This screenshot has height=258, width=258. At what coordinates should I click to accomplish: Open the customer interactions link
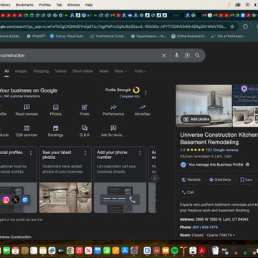pos(22,96)
